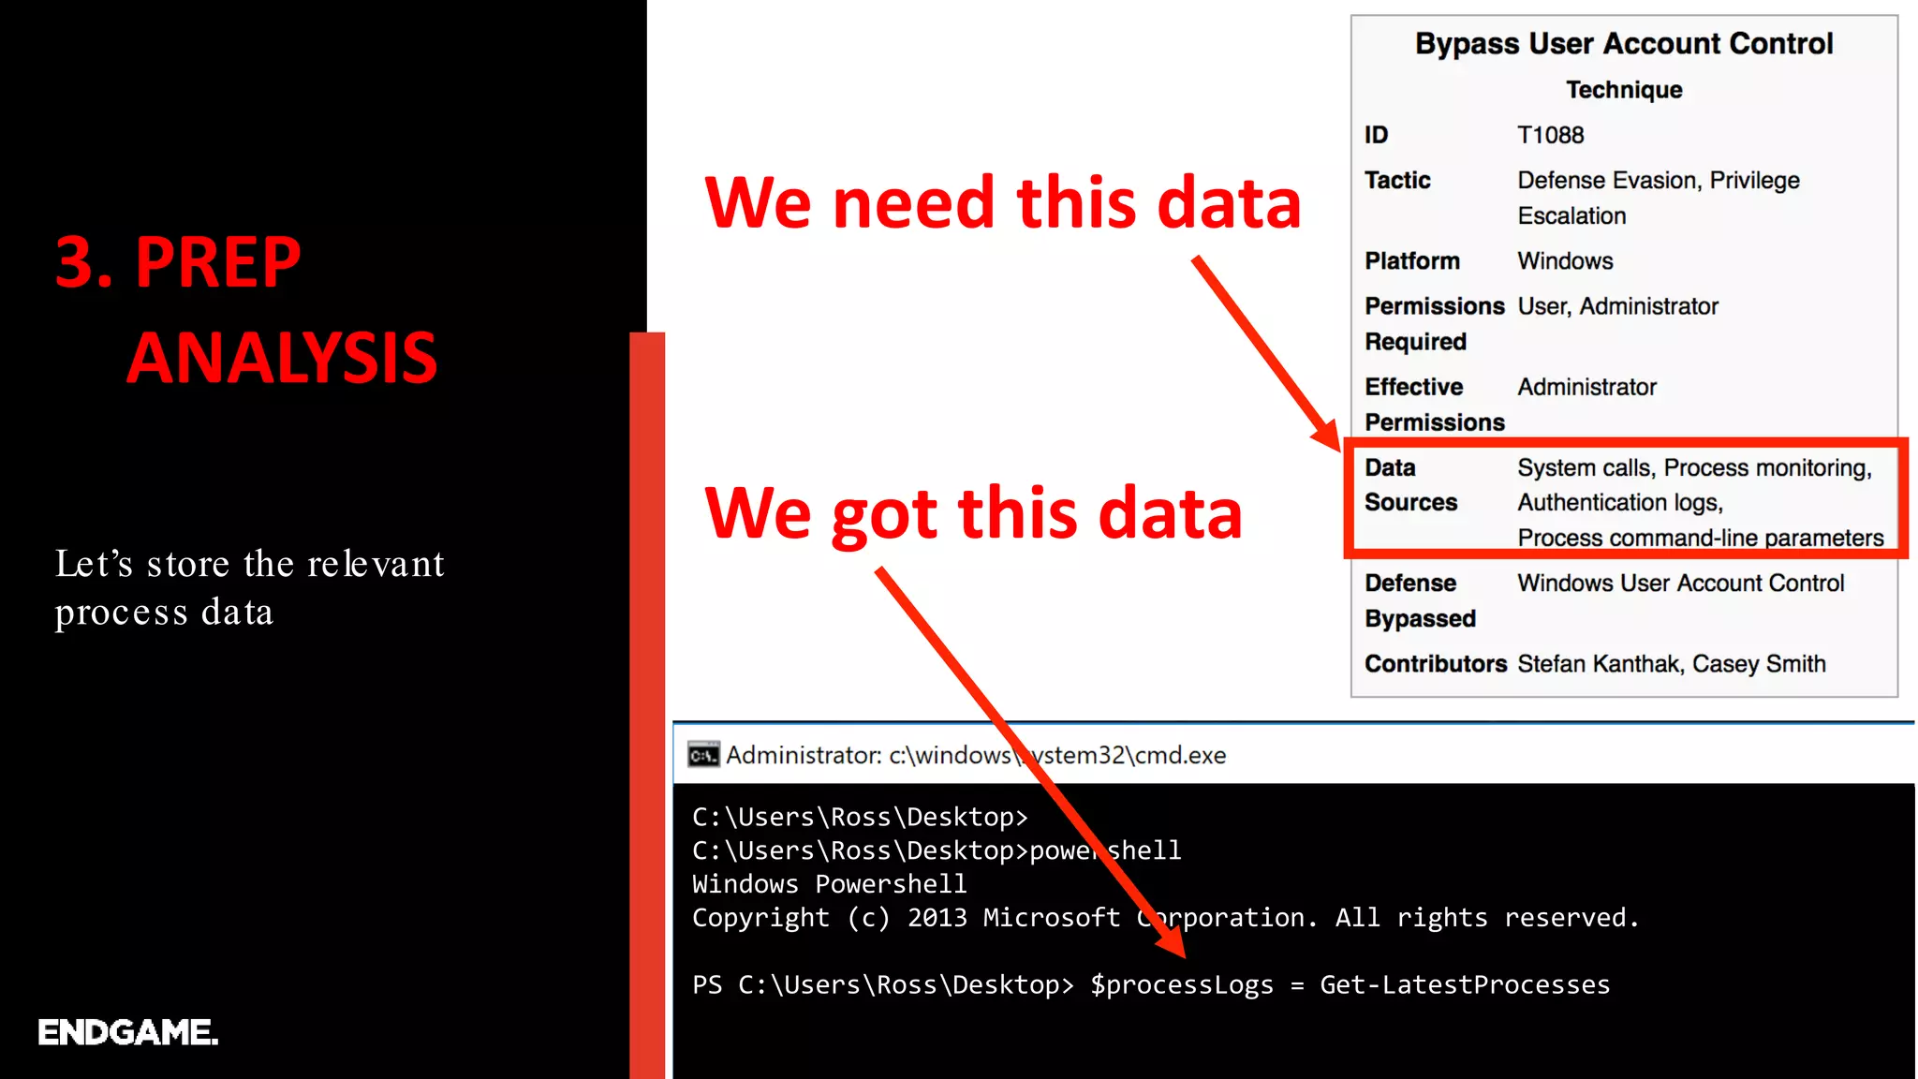Screen dimensions: 1918x1079
Task: Click the cmd.exe icon in the title bar
Action: [703, 755]
